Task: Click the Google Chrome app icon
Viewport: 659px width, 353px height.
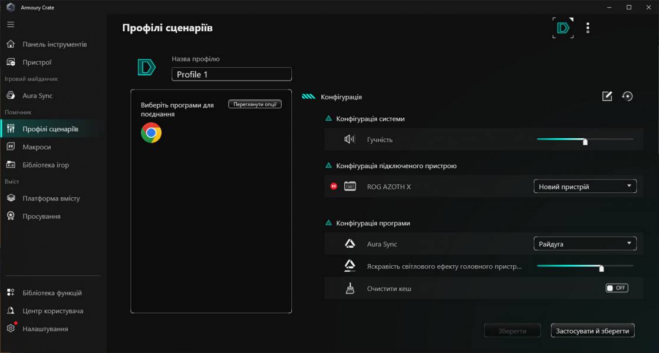Action: [x=151, y=133]
